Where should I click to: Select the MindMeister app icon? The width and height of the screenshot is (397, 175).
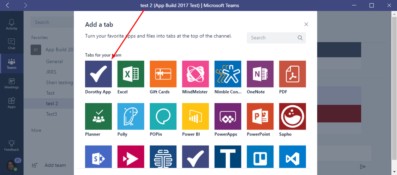[x=196, y=74]
